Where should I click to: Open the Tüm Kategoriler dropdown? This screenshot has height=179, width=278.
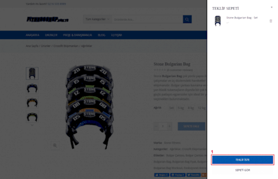pyautogui.click(x=97, y=19)
